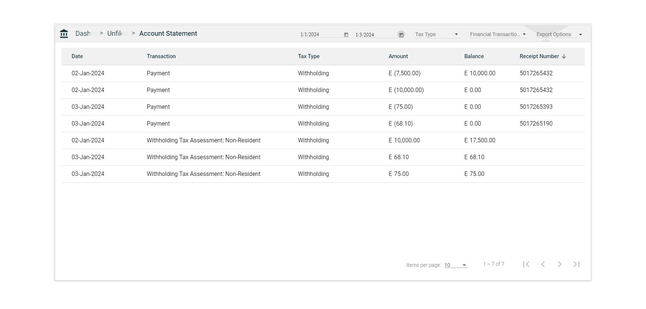Click the end date field 1/3/2024
Screen dimensions: 646x309
pos(374,35)
